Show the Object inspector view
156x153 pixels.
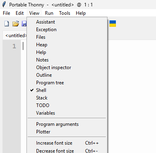pos(67,68)
